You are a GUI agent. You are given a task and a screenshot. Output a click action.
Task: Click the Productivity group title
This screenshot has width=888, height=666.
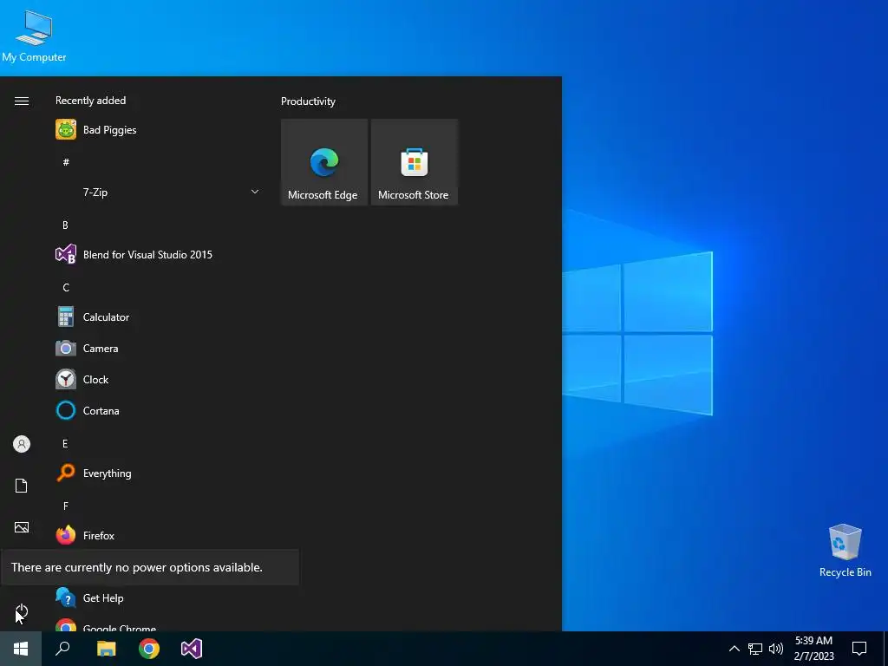click(308, 101)
